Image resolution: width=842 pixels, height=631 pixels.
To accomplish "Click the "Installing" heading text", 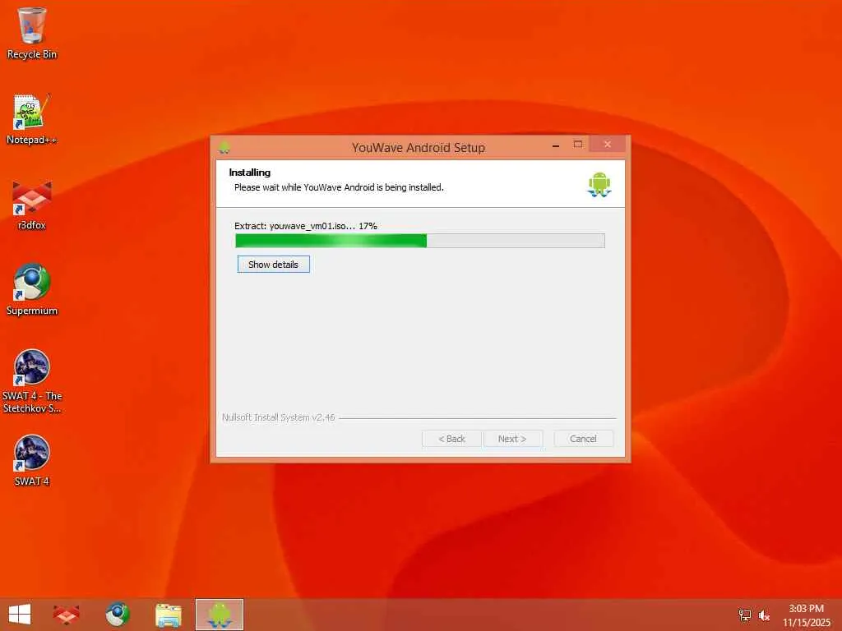I will [x=250, y=173].
